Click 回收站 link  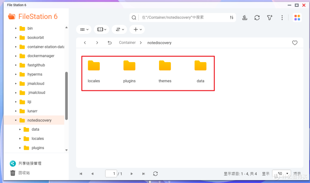[x=24, y=173]
